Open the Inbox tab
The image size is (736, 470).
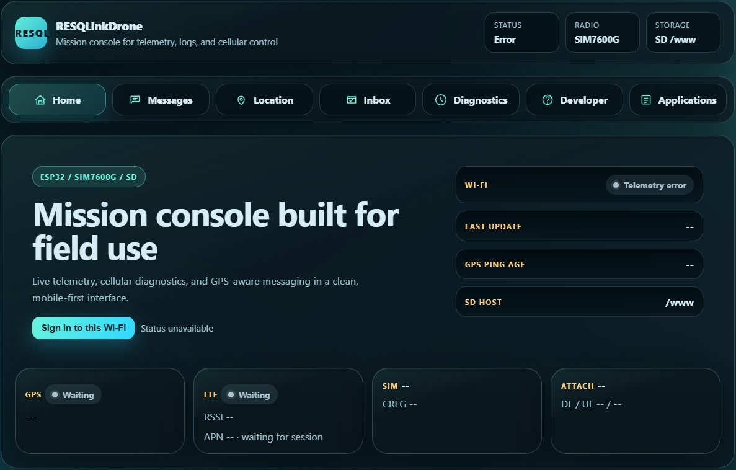[x=368, y=100]
